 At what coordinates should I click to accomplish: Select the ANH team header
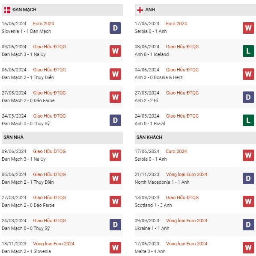pyautogui.click(x=195, y=10)
